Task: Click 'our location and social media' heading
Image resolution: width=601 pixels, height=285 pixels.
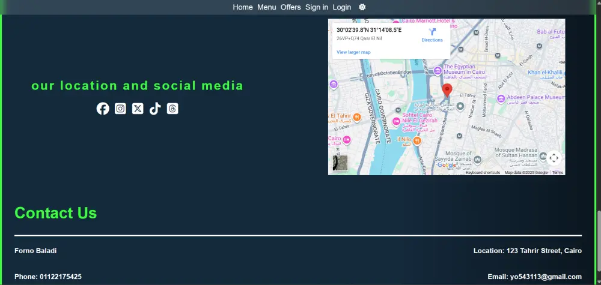Action: [137, 86]
